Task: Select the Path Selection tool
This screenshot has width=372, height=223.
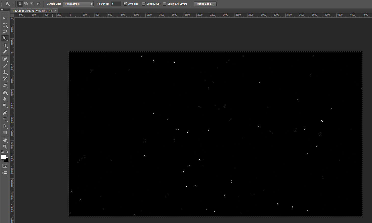Action: point(5,126)
